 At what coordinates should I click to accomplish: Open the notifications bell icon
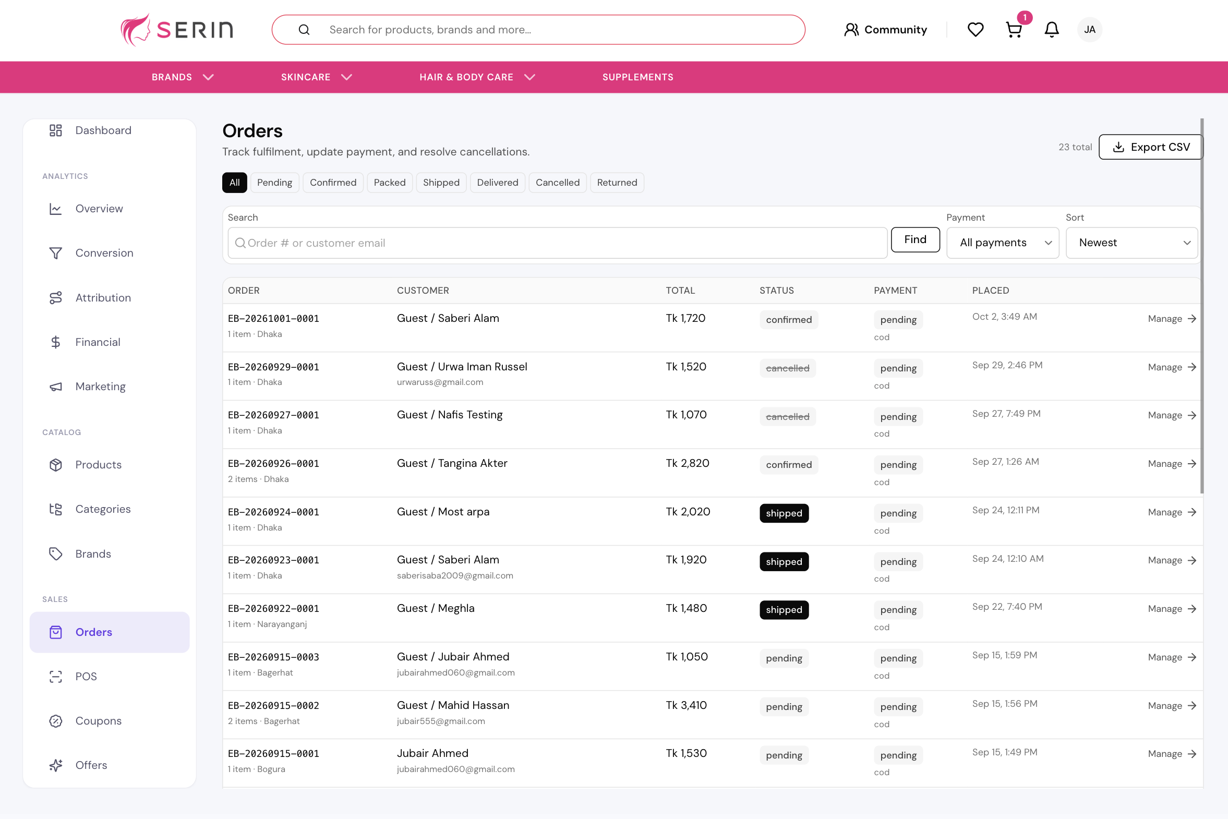pyautogui.click(x=1052, y=30)
